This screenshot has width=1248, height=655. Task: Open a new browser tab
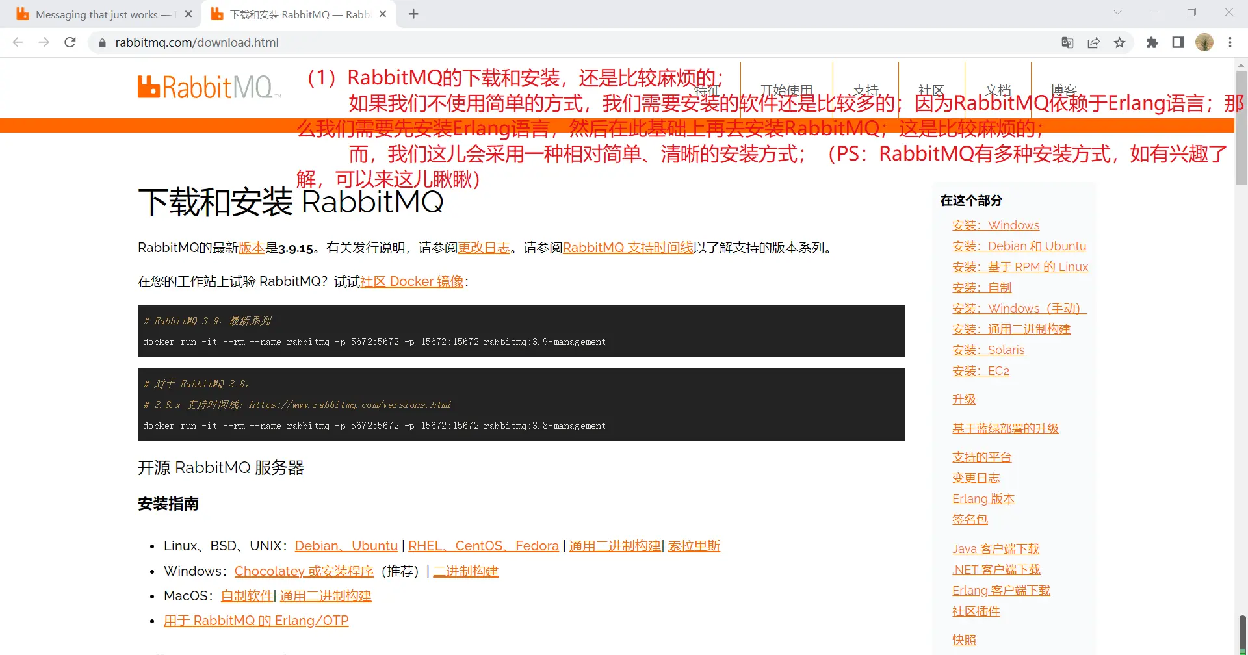click(x=413, y=14)
